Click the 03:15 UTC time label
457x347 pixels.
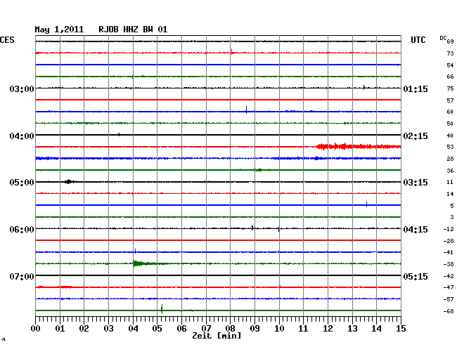point(416,182)
